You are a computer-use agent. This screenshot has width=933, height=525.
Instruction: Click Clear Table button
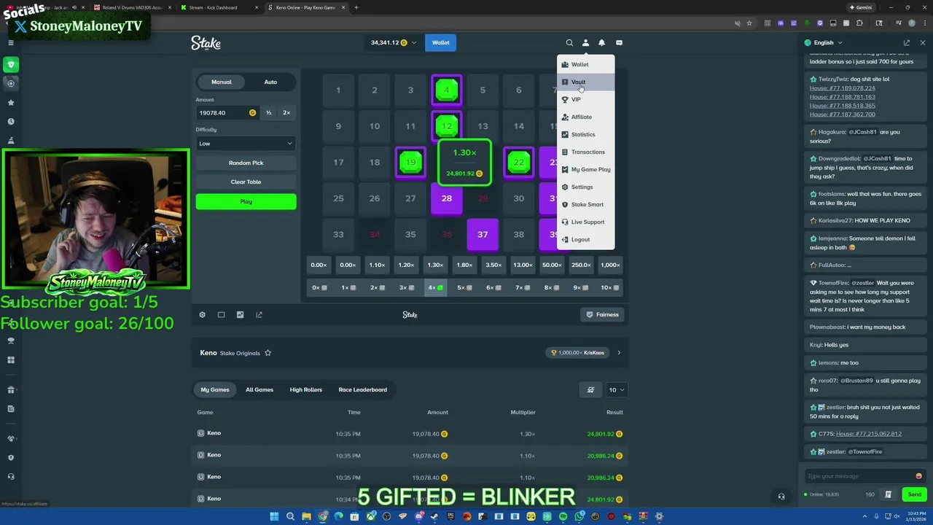point(246,182)
